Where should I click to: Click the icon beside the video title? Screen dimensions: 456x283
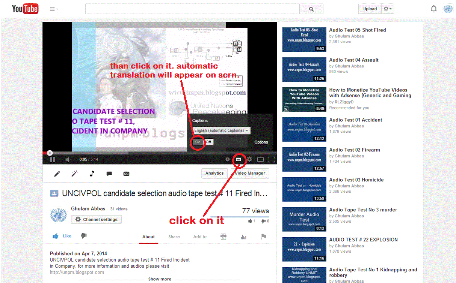click(54, 193)
